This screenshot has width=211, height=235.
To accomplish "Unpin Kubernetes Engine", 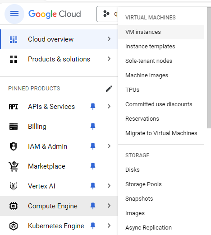I will pyautogui.click(x=93, y=226).
